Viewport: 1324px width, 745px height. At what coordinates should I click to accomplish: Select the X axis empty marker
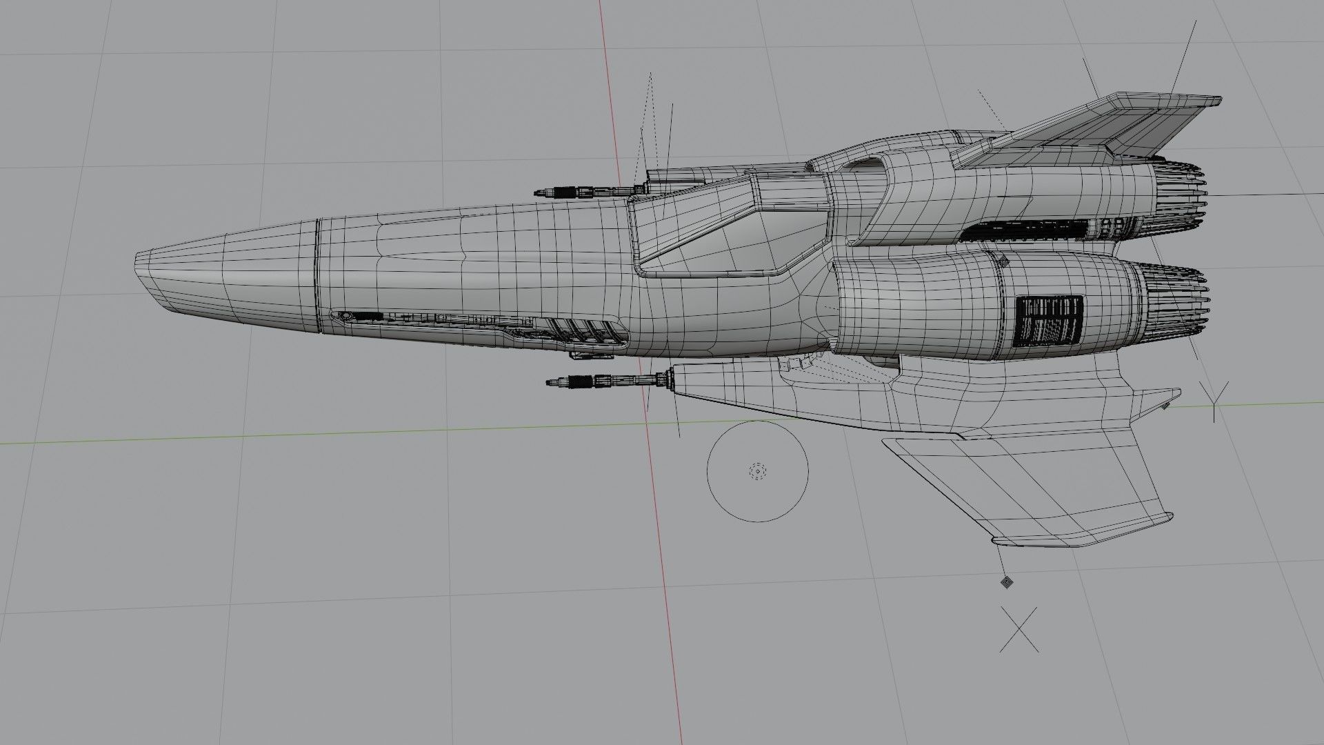1019,630
